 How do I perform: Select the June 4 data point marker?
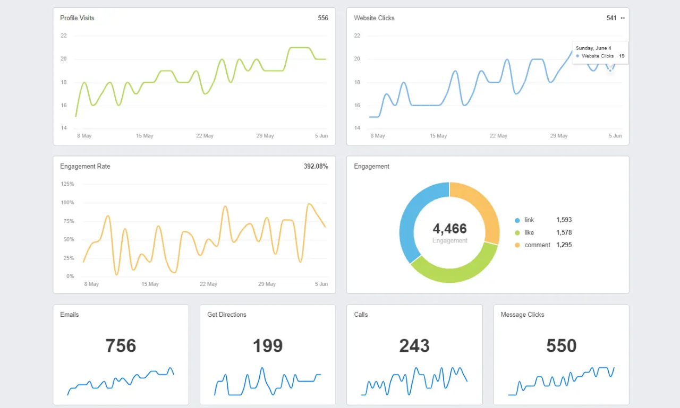610,70
